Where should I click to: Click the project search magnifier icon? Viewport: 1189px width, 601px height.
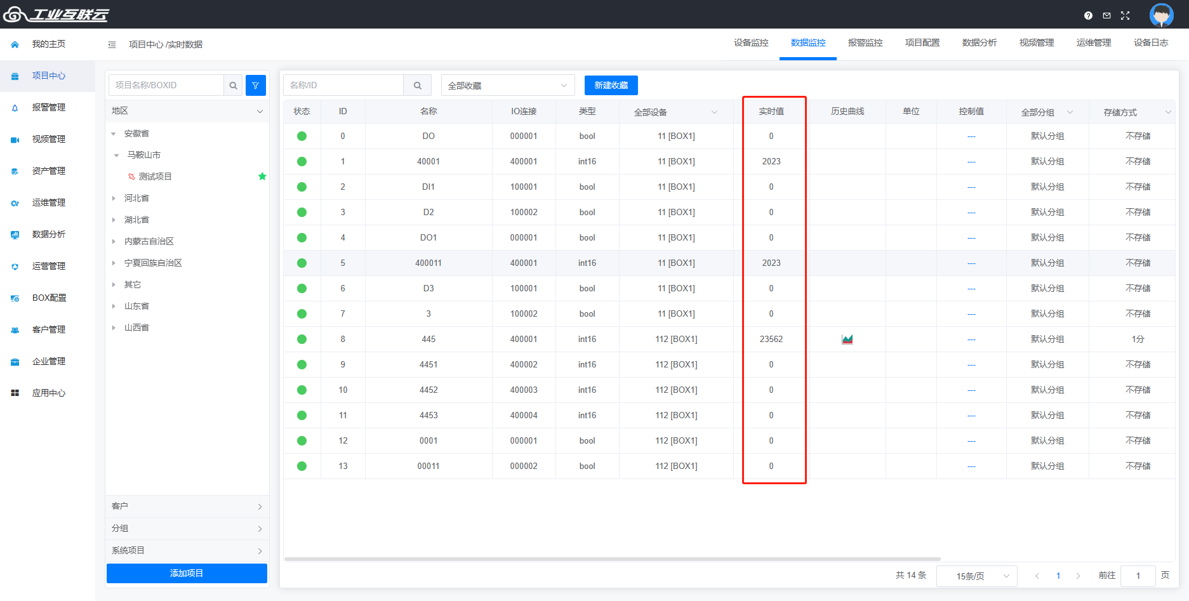(233, 85)
